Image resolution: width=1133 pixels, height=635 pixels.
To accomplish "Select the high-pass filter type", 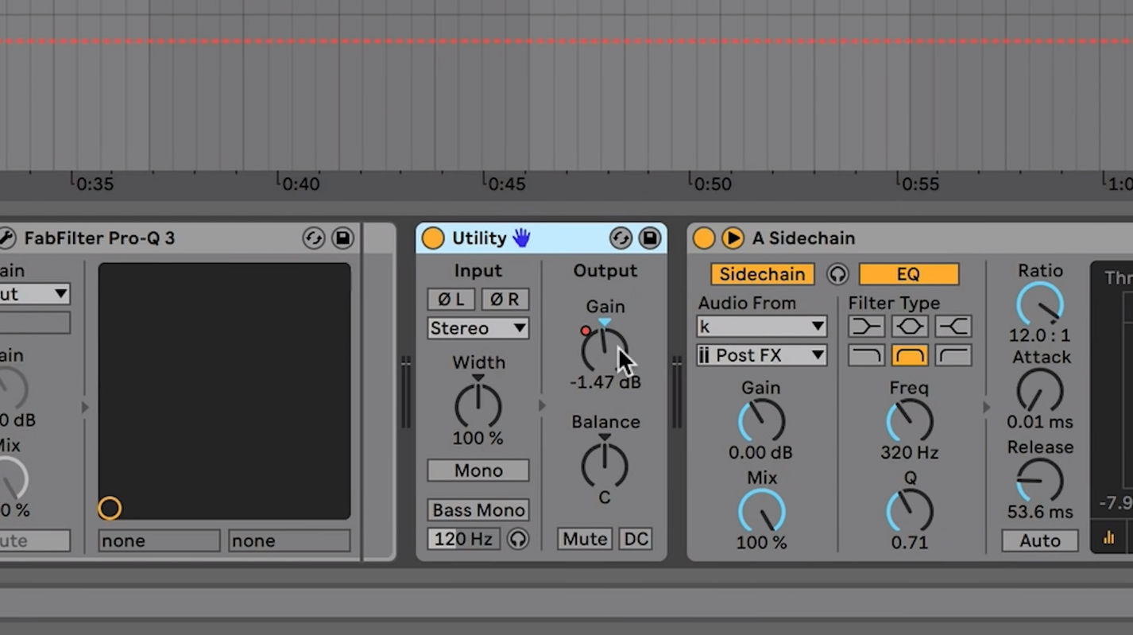I will pyautogui.click(x=953, y=354).
